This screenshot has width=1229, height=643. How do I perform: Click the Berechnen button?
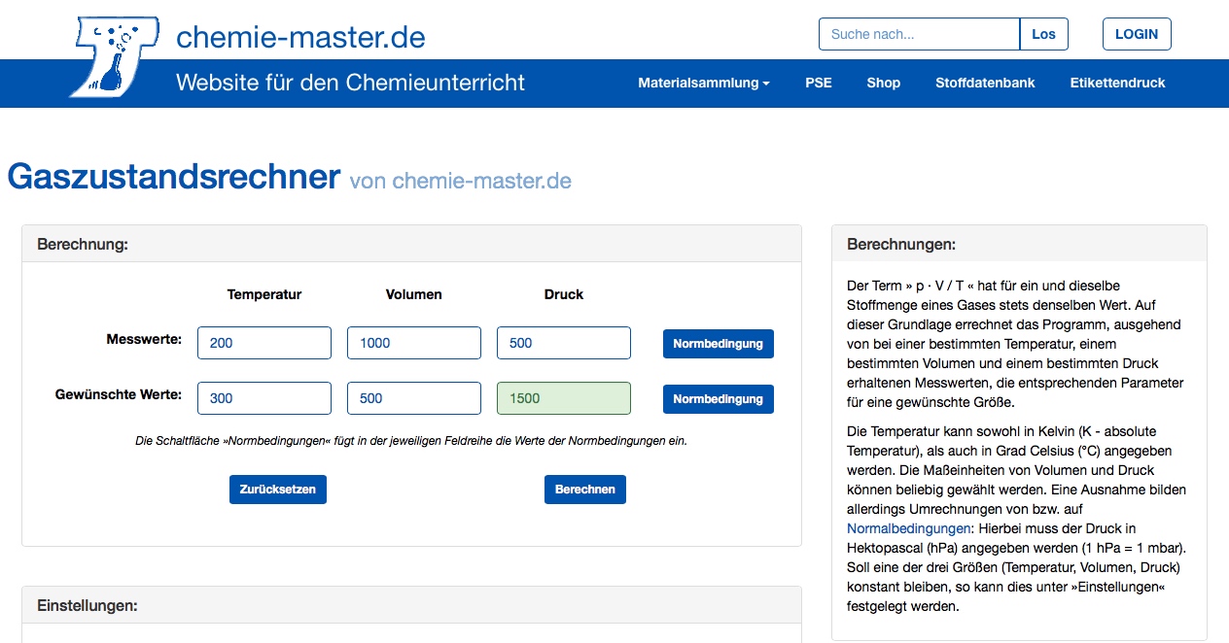[x=585, y=490]
